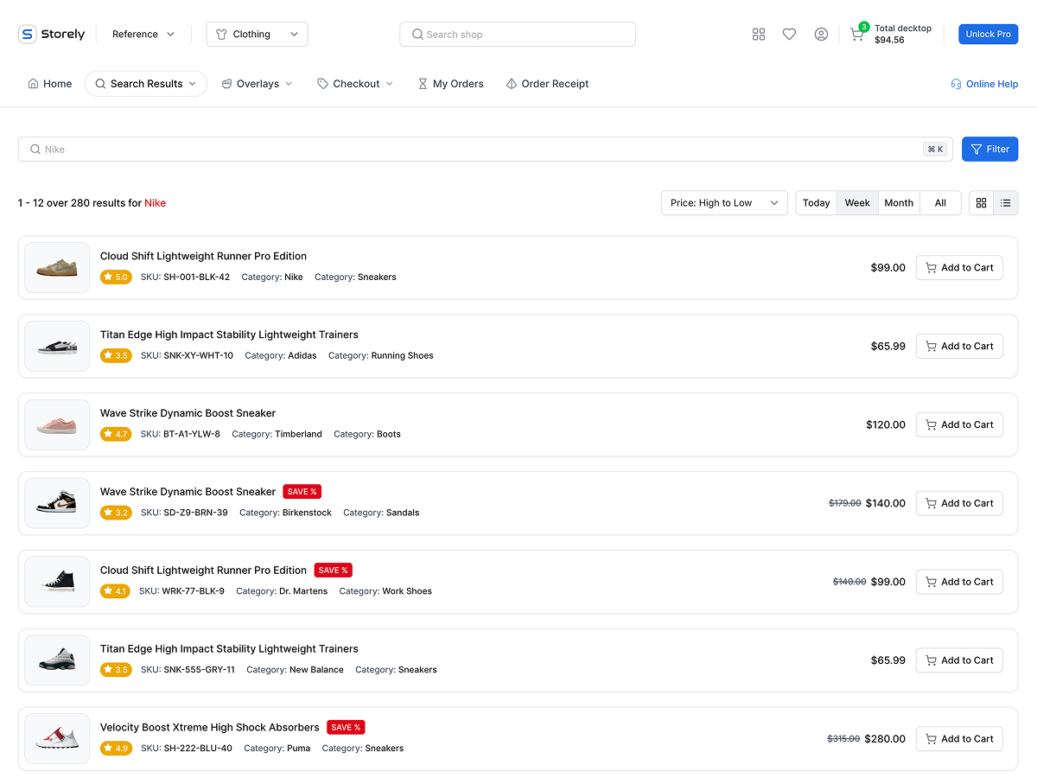Select the All time filter
1037x778 pixels.
click(x=940, y=202)
